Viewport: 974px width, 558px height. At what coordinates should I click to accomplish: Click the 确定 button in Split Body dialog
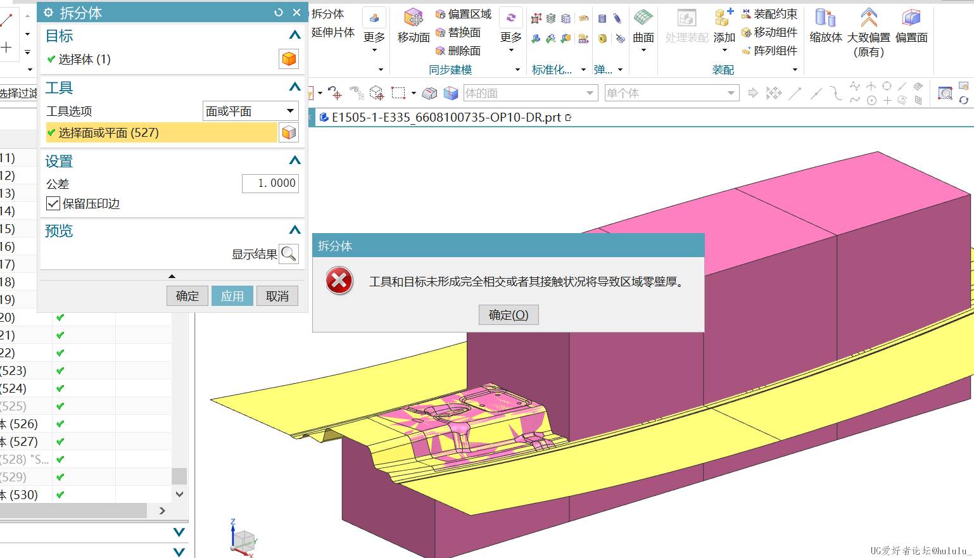187,296
